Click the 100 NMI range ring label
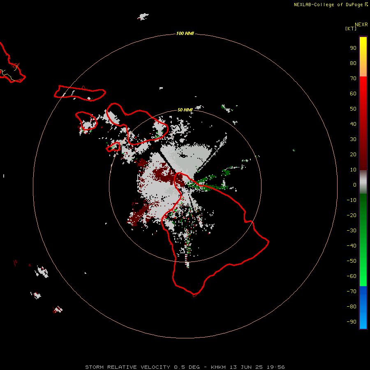This screenshot has height=370, width=370. tap(185, 33)
